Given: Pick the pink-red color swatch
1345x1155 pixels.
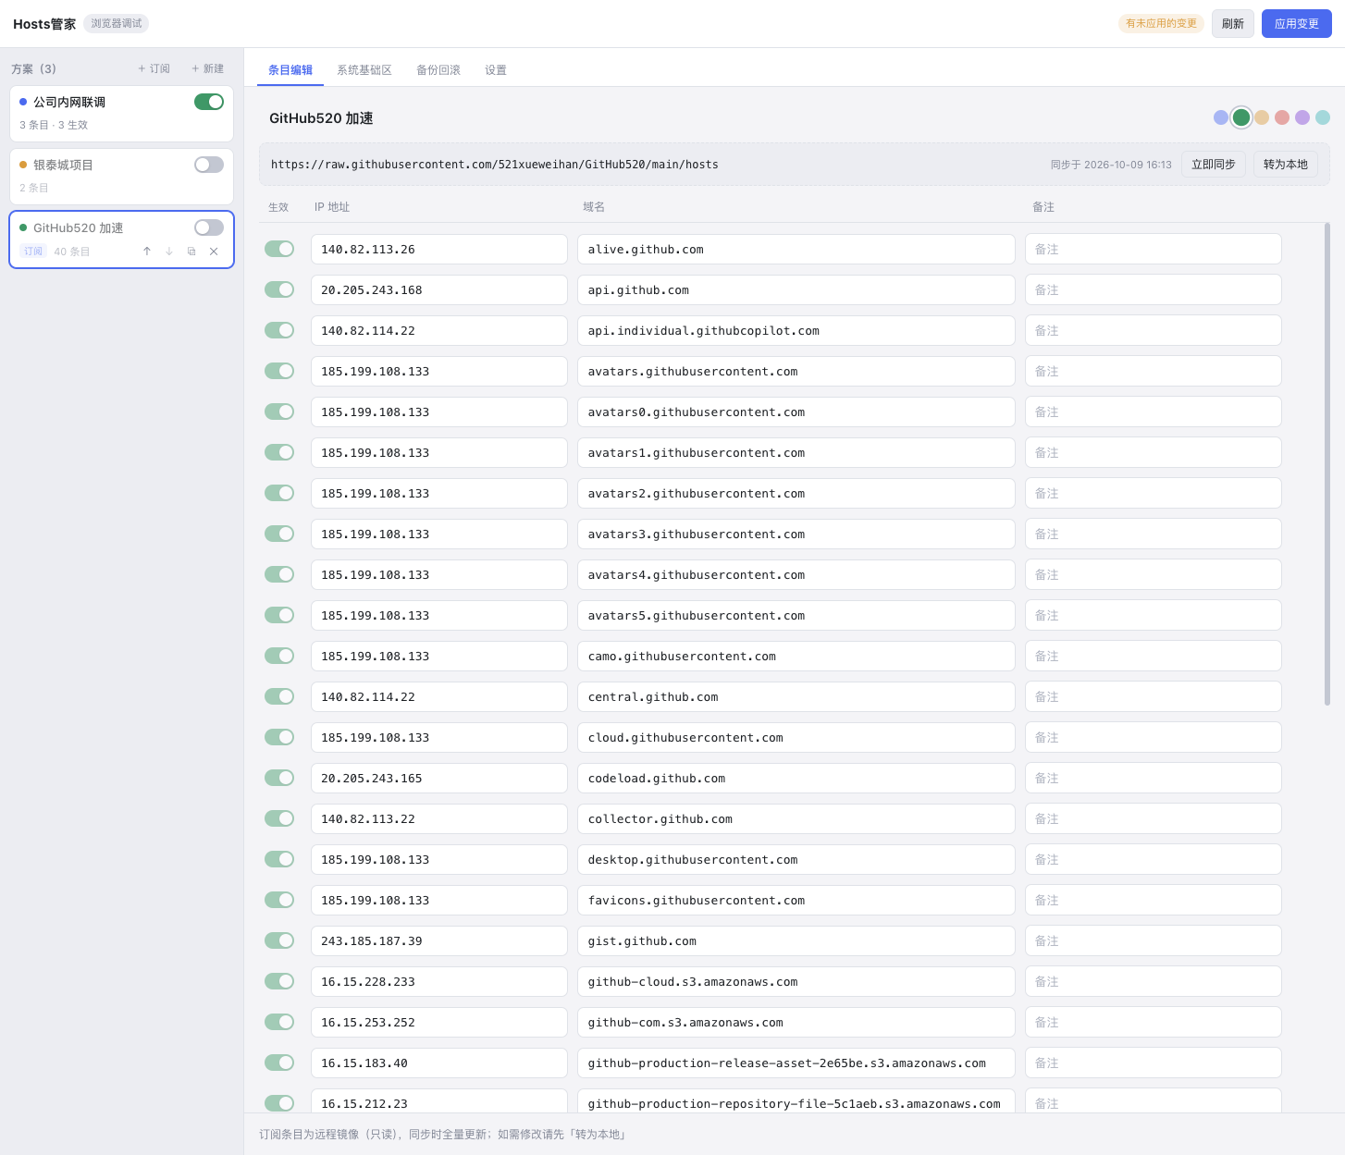Looking at the screenshot, I should (1282, 117).
